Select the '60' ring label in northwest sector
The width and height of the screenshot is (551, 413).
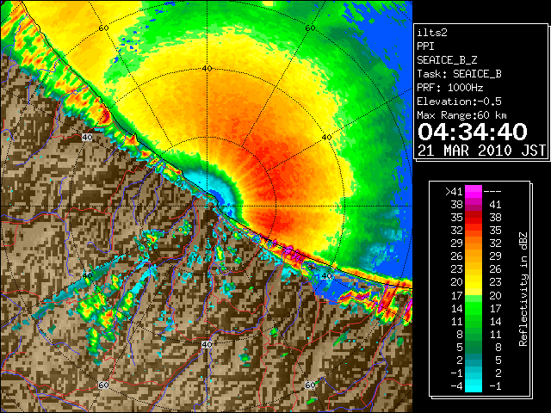tap(103, 28)
